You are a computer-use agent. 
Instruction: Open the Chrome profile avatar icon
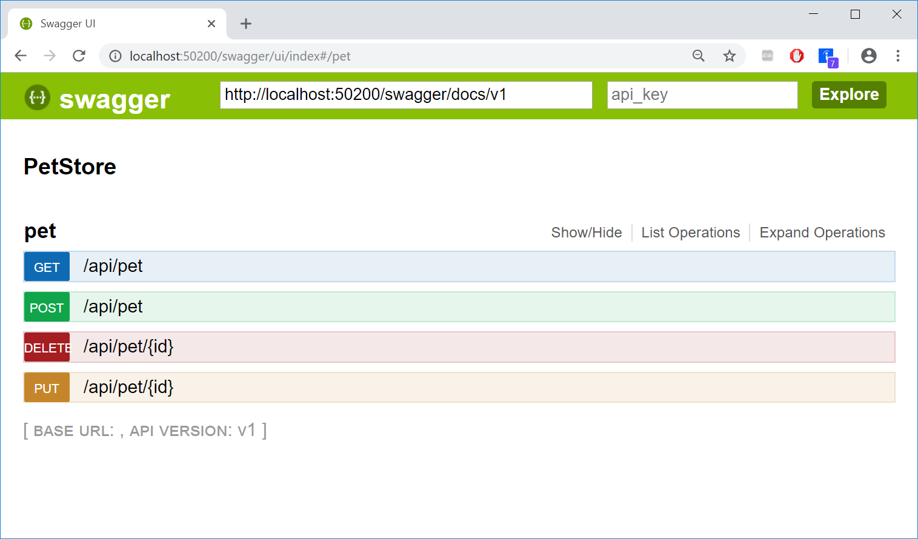868,56
